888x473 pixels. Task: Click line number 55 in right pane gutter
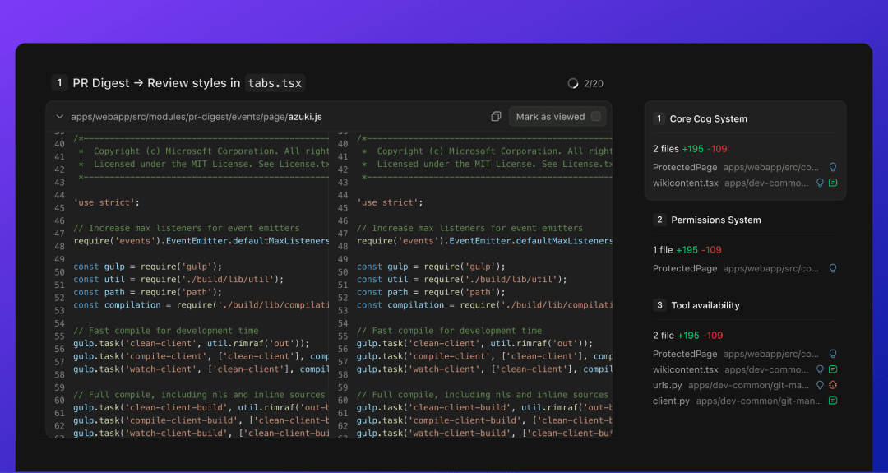pos(343,336)
